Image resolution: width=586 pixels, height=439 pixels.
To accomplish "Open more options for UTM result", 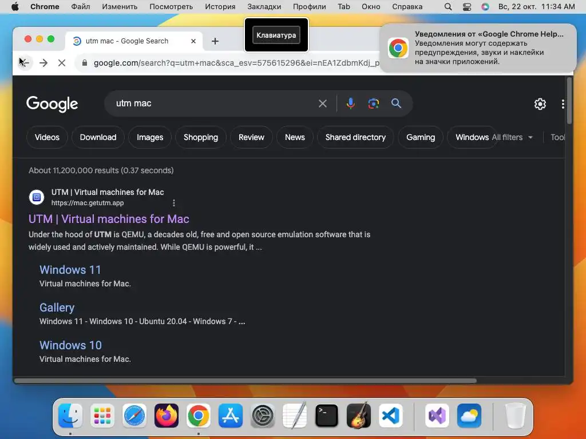I will tap(174, 203).
